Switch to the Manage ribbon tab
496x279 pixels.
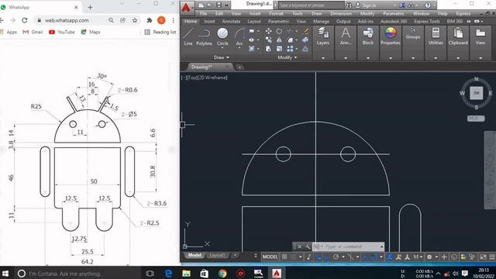pyautogui.click(x=321, y=22)
